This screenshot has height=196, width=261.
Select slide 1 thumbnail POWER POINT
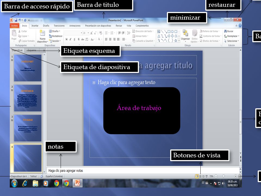[28, 68]
